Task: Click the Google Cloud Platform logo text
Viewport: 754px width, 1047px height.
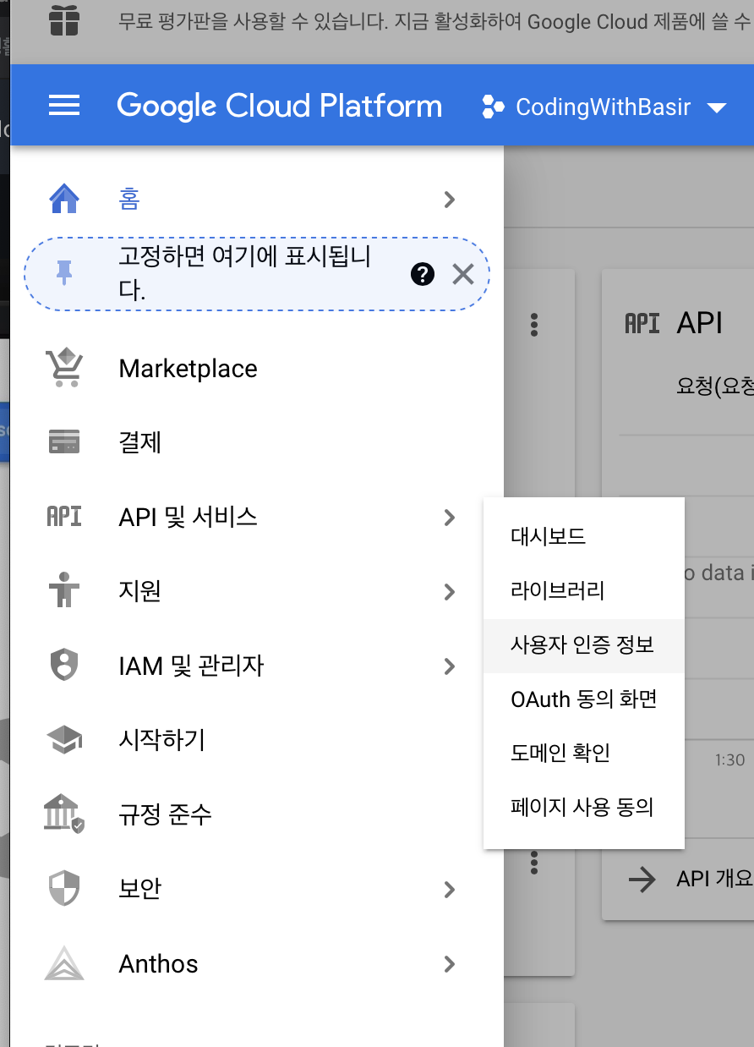Action: (280, 107)
